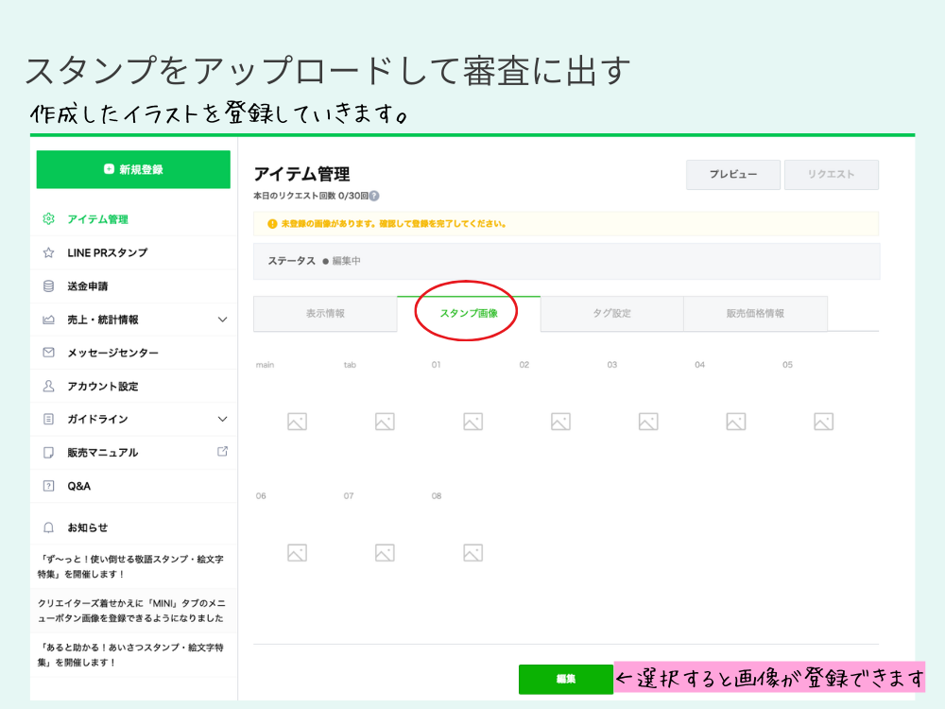This screenshot has height=709, width=945.
Task: Click the 08 stamp image slot
Action: [x=472, y=552]
